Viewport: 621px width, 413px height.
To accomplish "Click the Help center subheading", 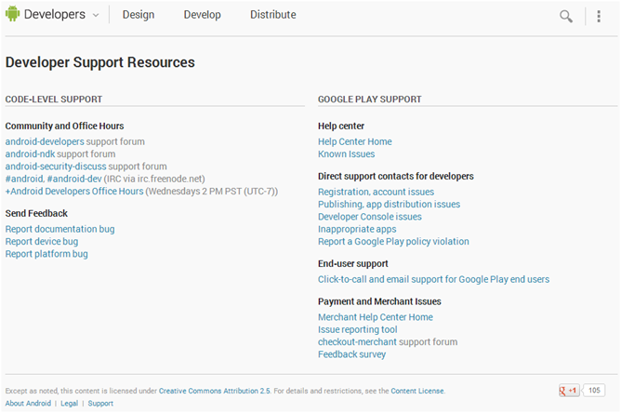I will point(341,126).
